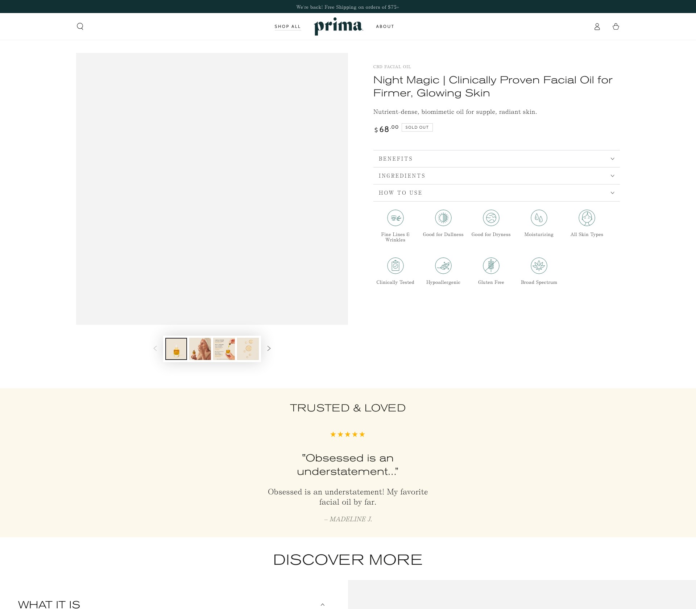The height and width of the screenshot is (609, 696).
Task: Open the Shop All menu
Action: [287, 26]
